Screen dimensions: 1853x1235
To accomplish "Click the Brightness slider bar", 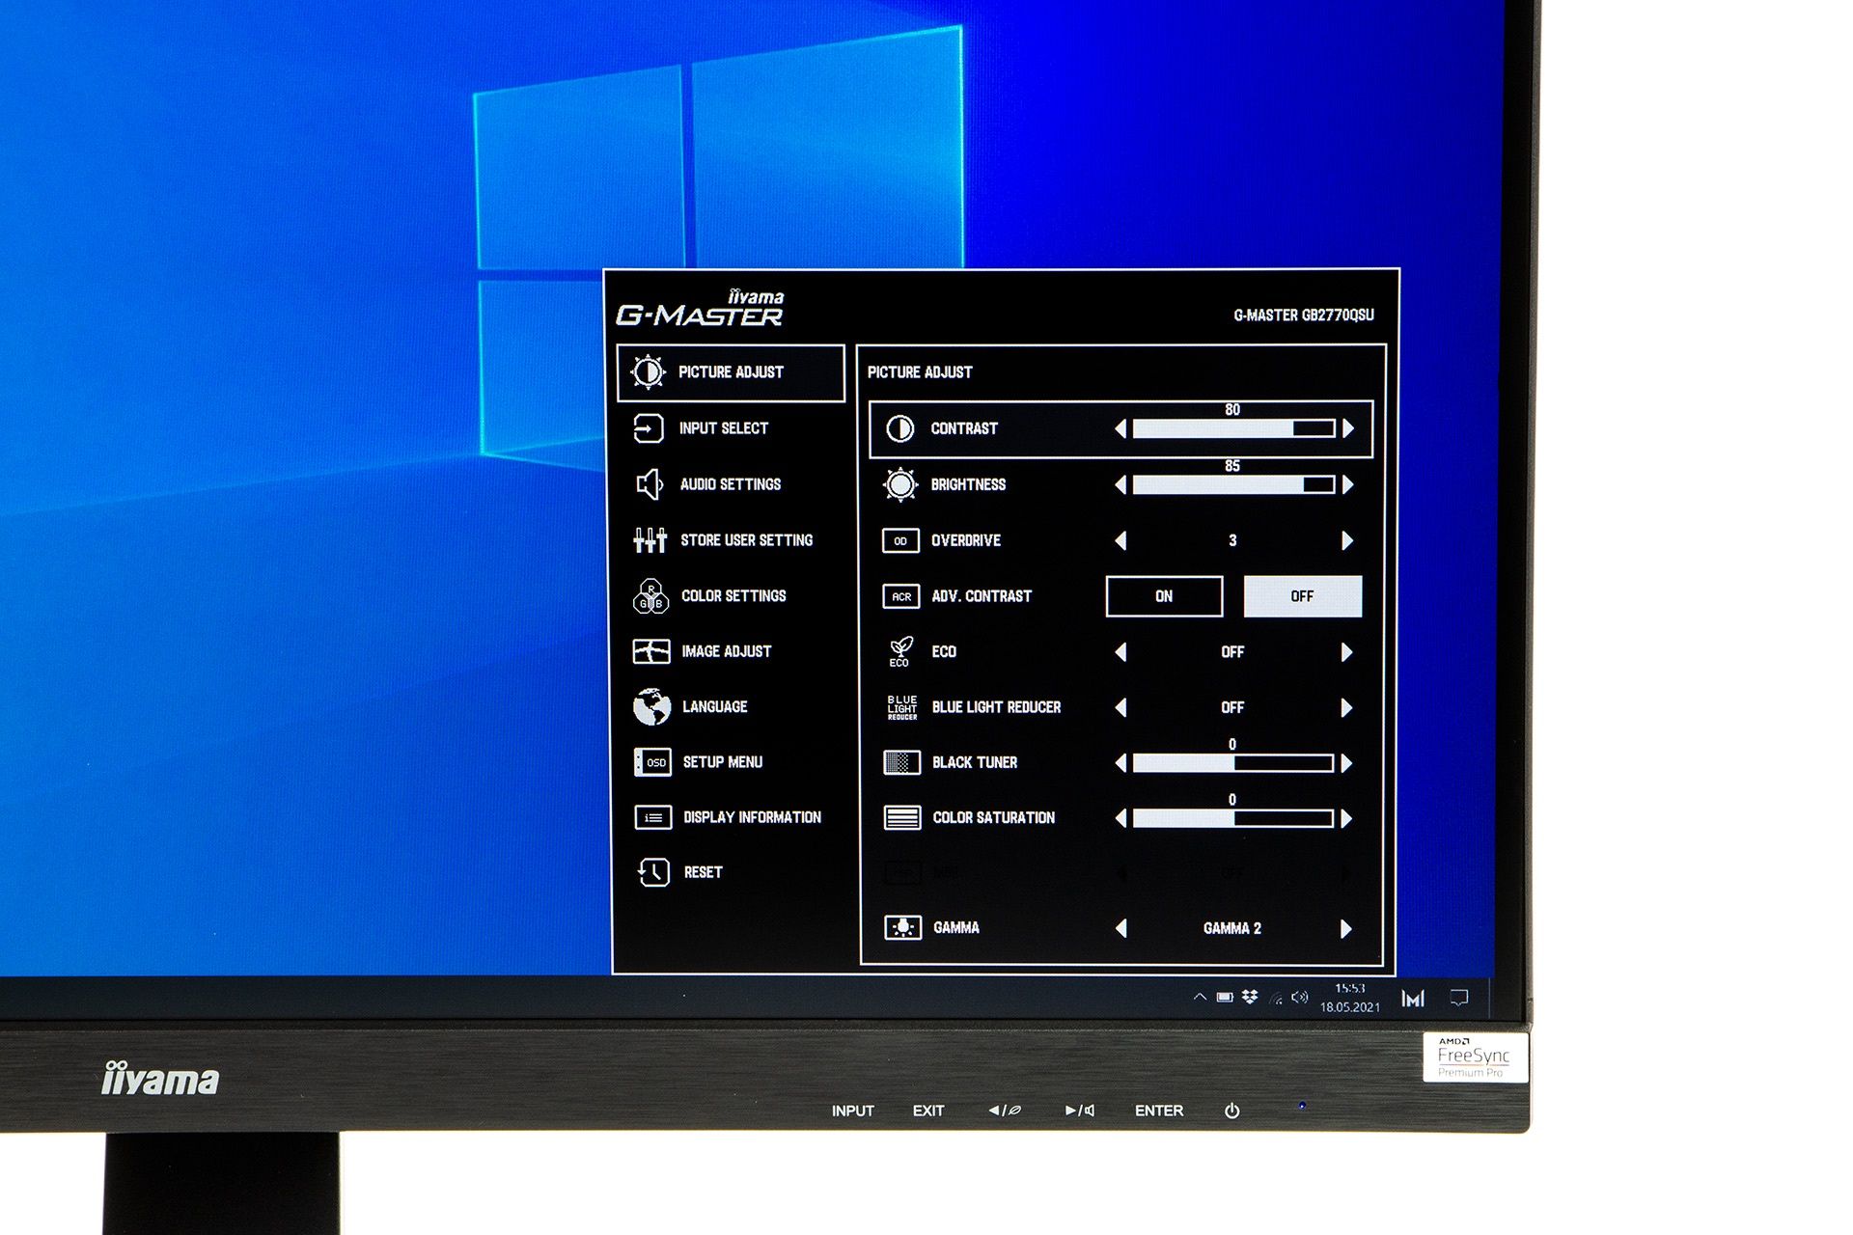I will pyautogui.click(x=1234, y=484).
